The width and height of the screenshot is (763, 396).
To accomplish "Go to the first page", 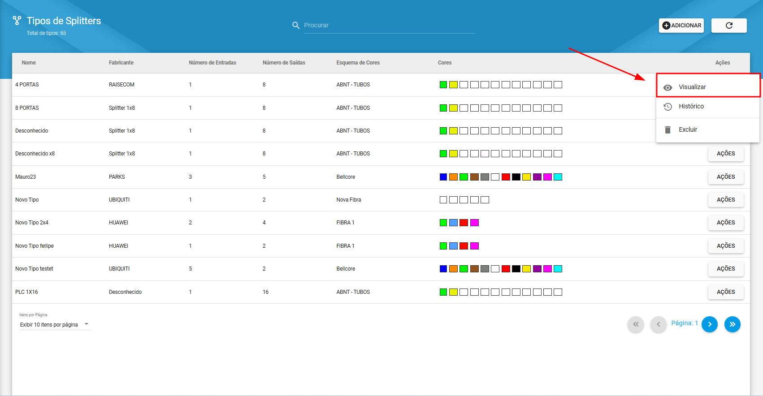I will [636, 324].
